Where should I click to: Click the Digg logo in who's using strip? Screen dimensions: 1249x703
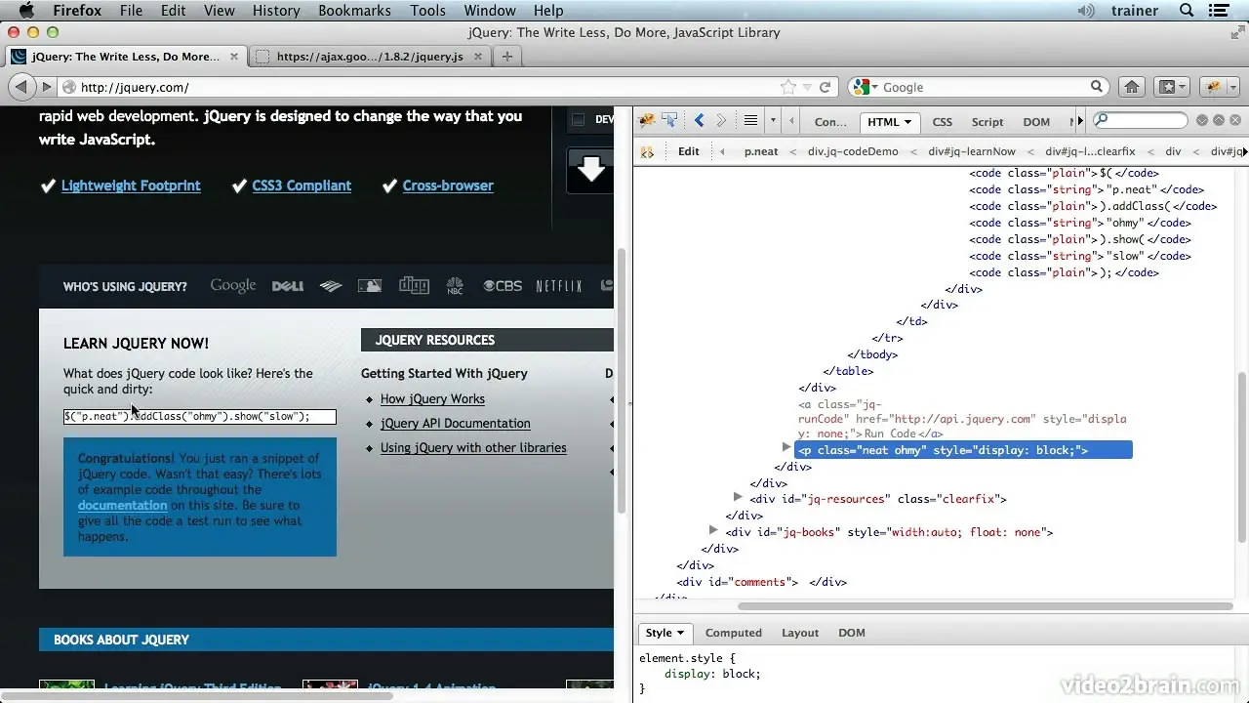click(x=414, y=285)
